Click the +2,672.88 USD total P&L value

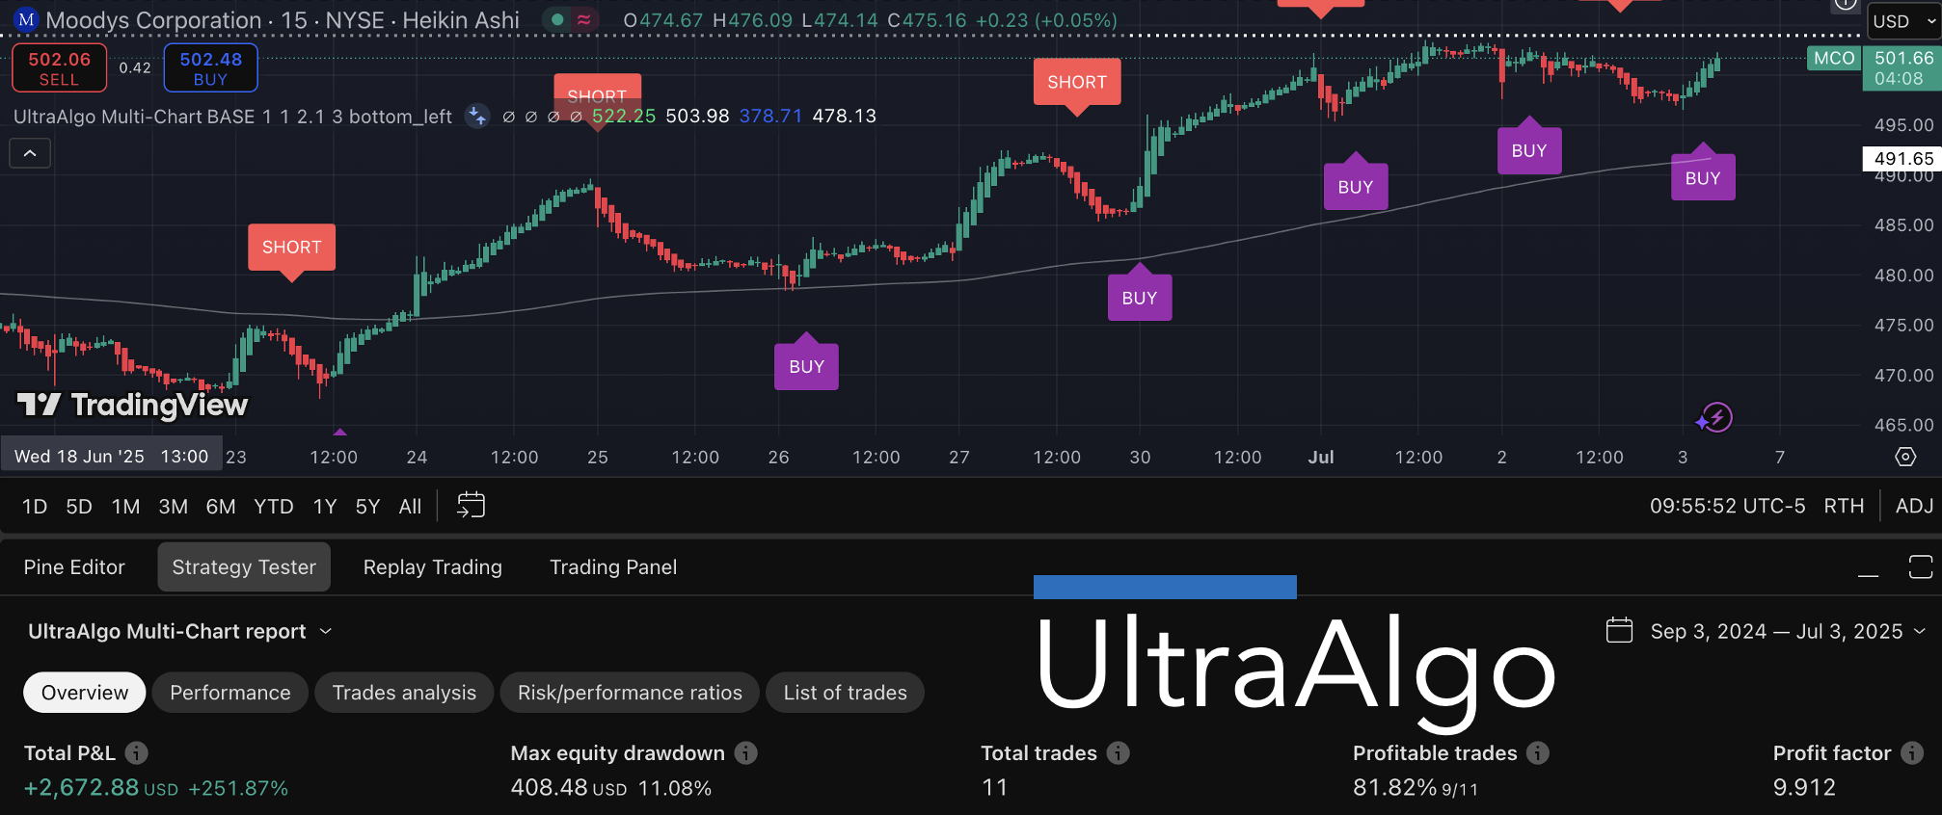[101, 788]
